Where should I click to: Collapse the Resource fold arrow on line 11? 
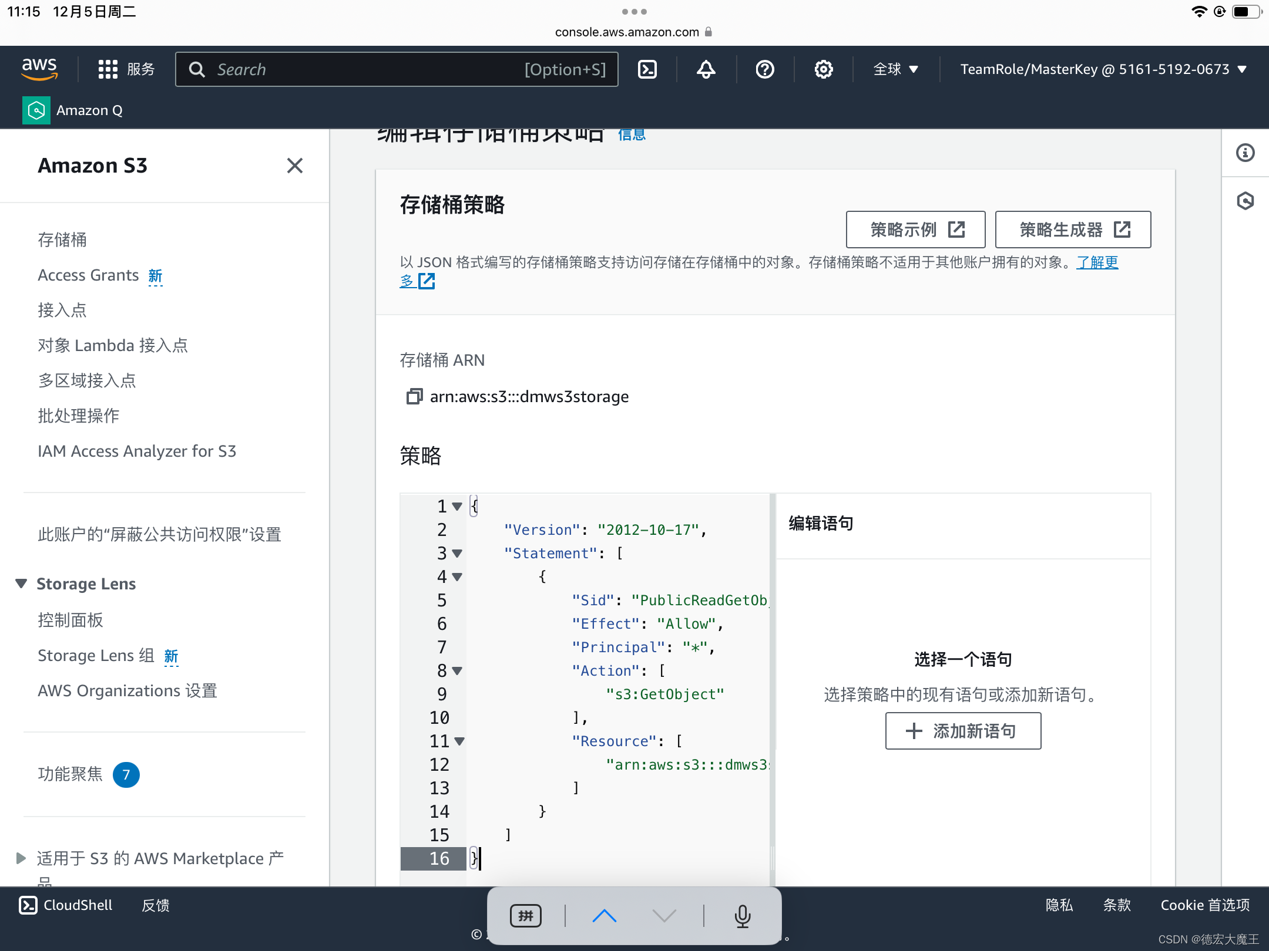pos(459,741)
